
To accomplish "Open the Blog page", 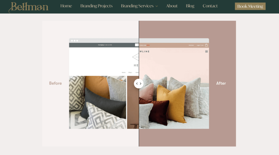I will 190,6.
